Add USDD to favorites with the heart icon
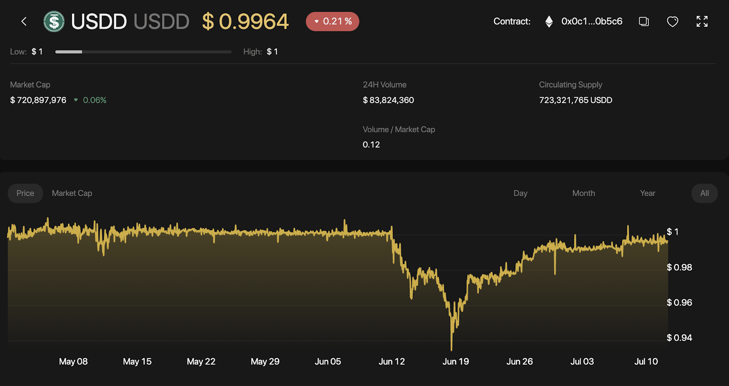The image size is (729, 386). pyautogui.click(x=673, y=21)
